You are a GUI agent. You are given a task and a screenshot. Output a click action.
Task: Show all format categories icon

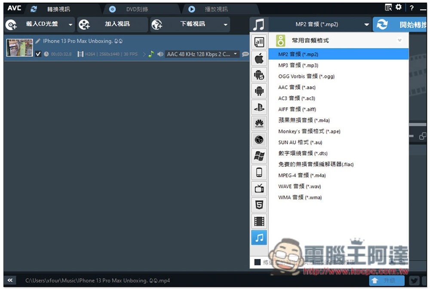[x=259, y=42]
